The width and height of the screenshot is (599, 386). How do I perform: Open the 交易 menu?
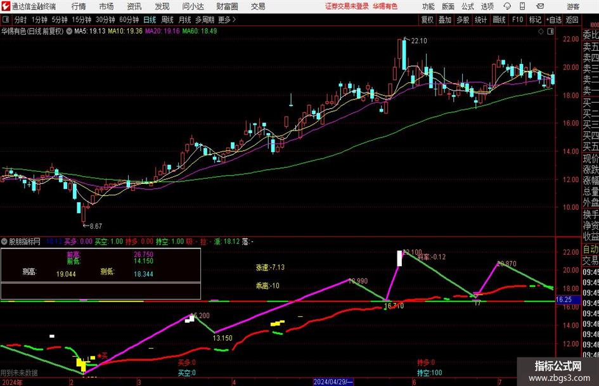point(258,6)
